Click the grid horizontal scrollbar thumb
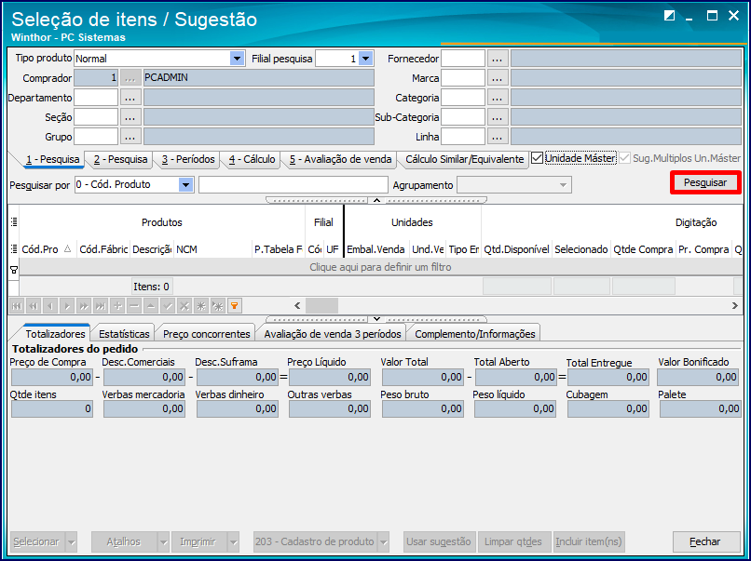The image size is (751, 561). (321, 305)
